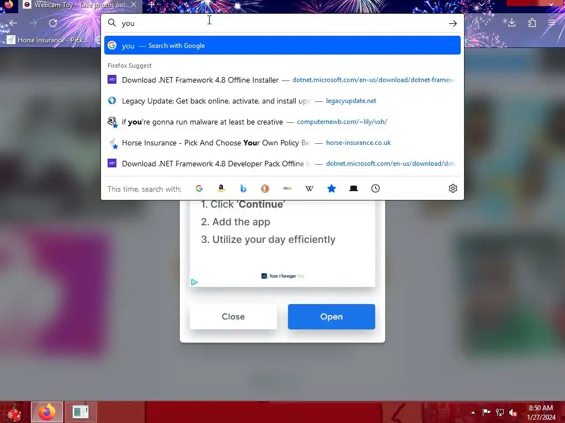Search this time with Google icon
Screen dimensions: 565x423
click(x=199, y=188)
